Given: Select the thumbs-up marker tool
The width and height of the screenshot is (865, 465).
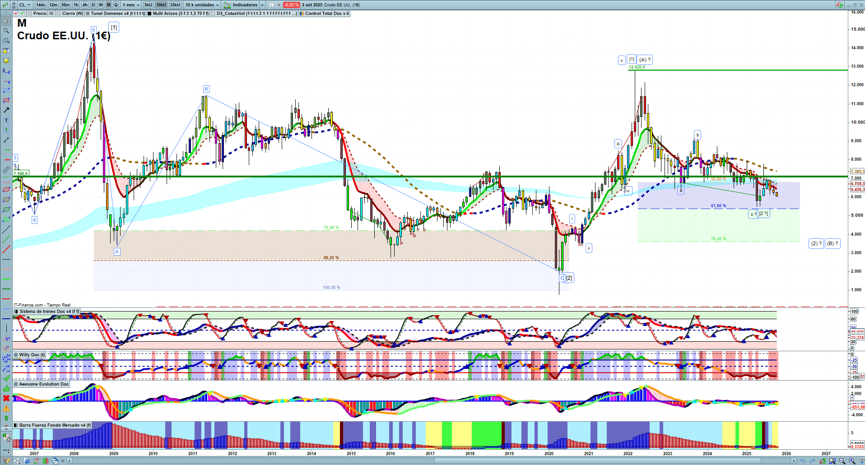Looking at the screenshot, I should click(6, 388).
